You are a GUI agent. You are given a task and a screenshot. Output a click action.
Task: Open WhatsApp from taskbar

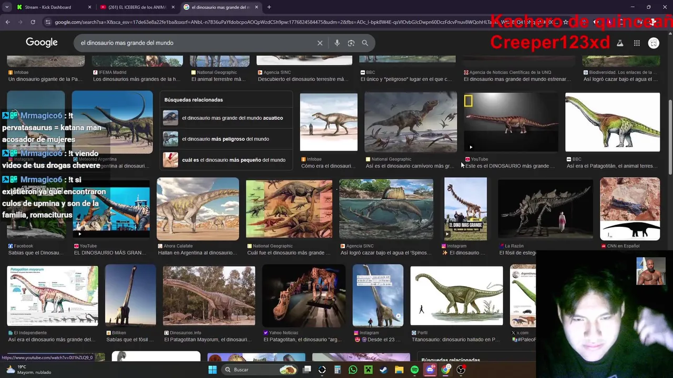coord(353,370)
